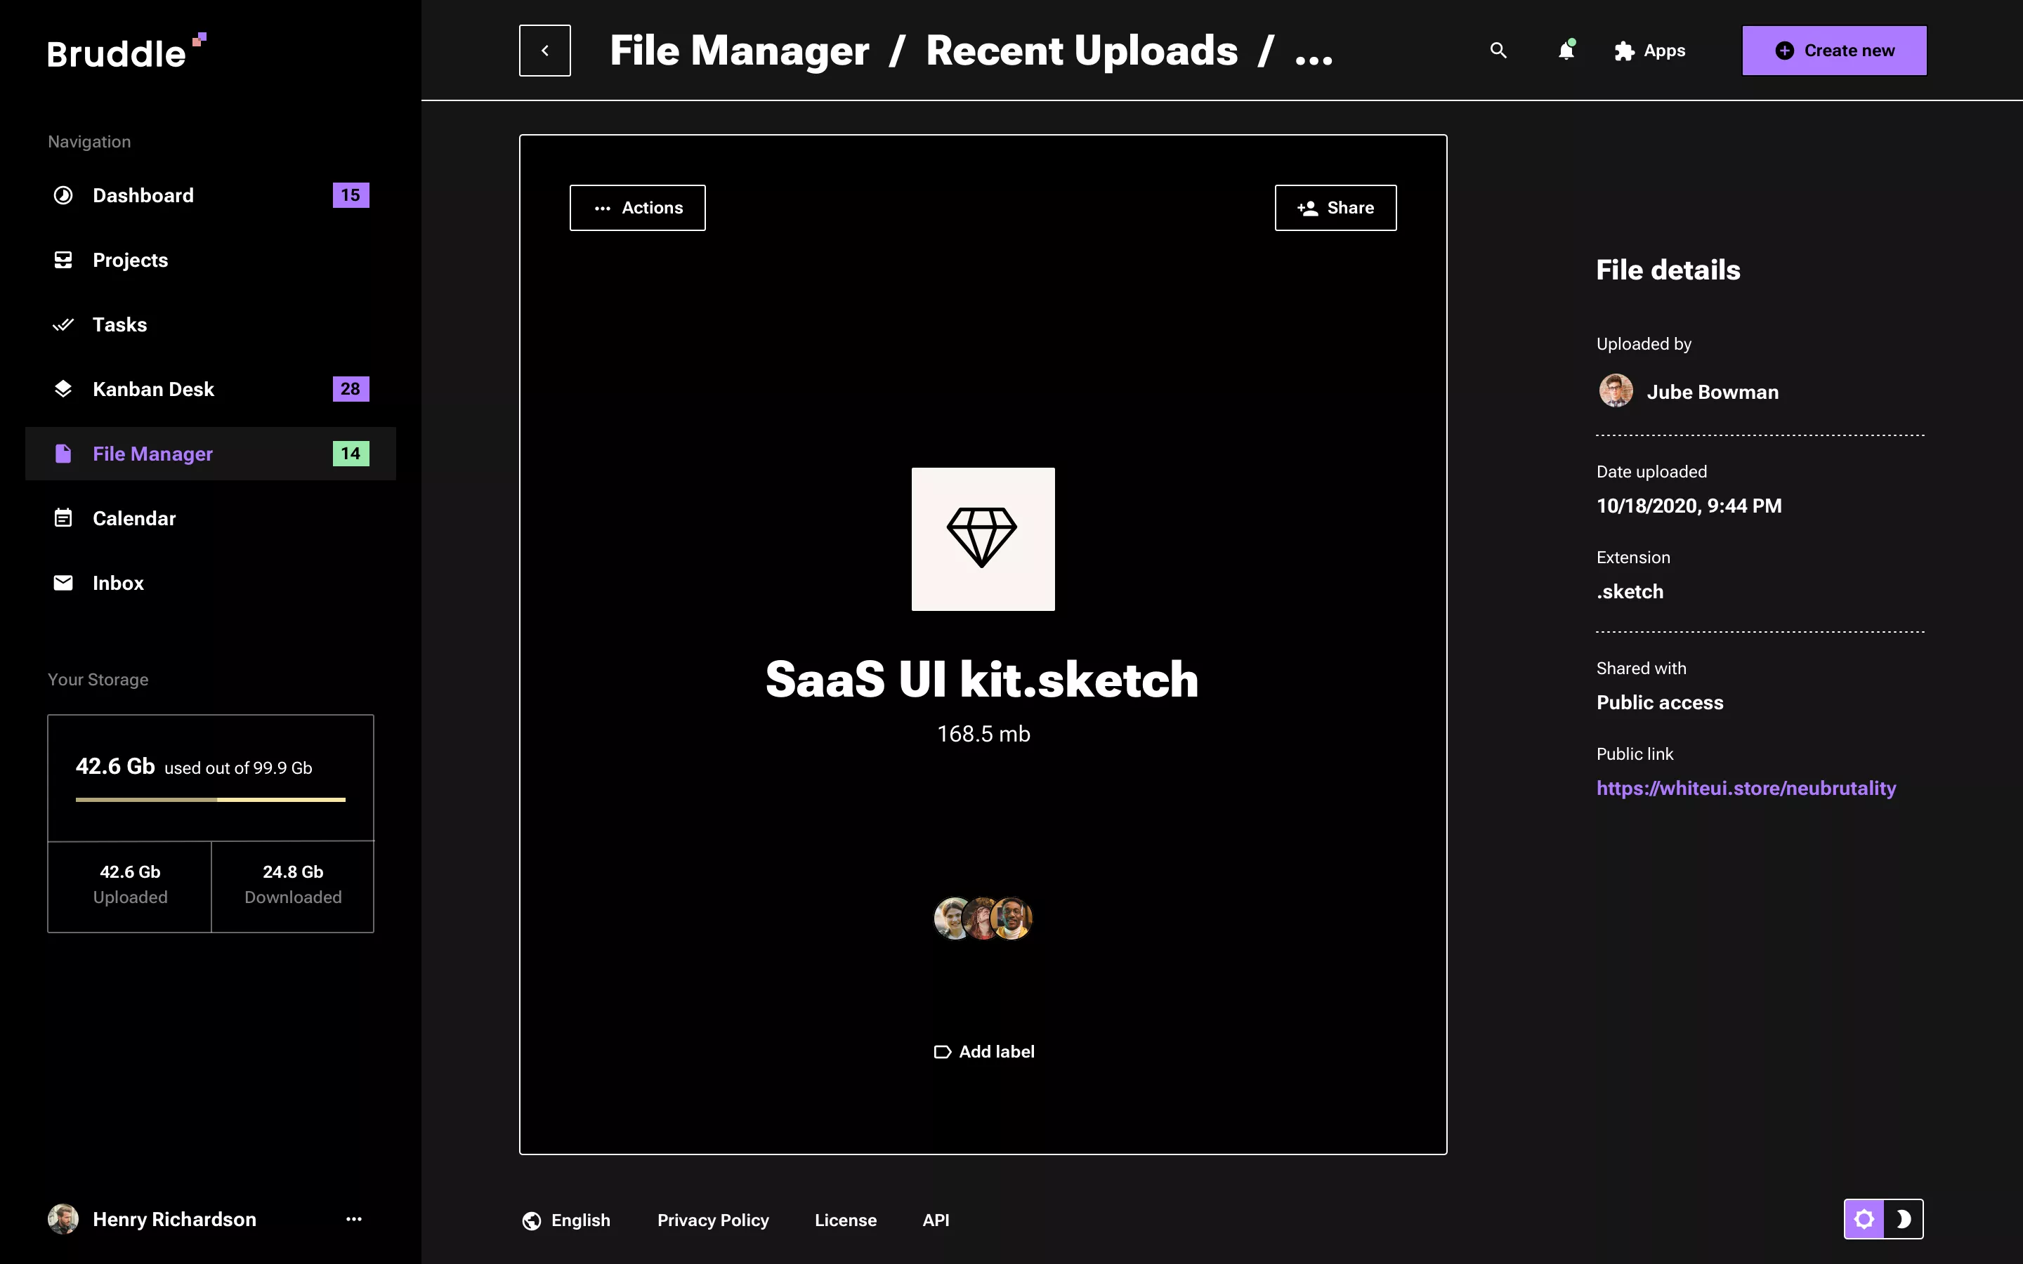Click the Share icon on the file card
The image size is (2023, 1264).
coord(1309,207)
